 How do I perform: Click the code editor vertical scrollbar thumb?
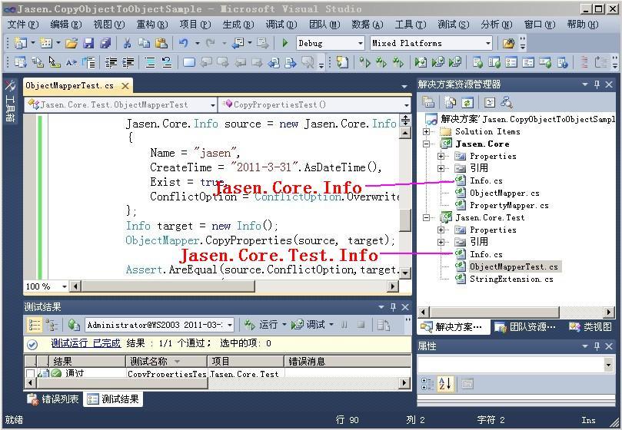pos(405,220)
